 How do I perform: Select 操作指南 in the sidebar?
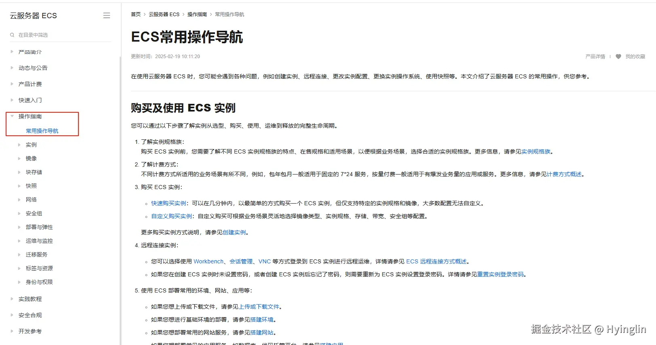pos(30,117)
